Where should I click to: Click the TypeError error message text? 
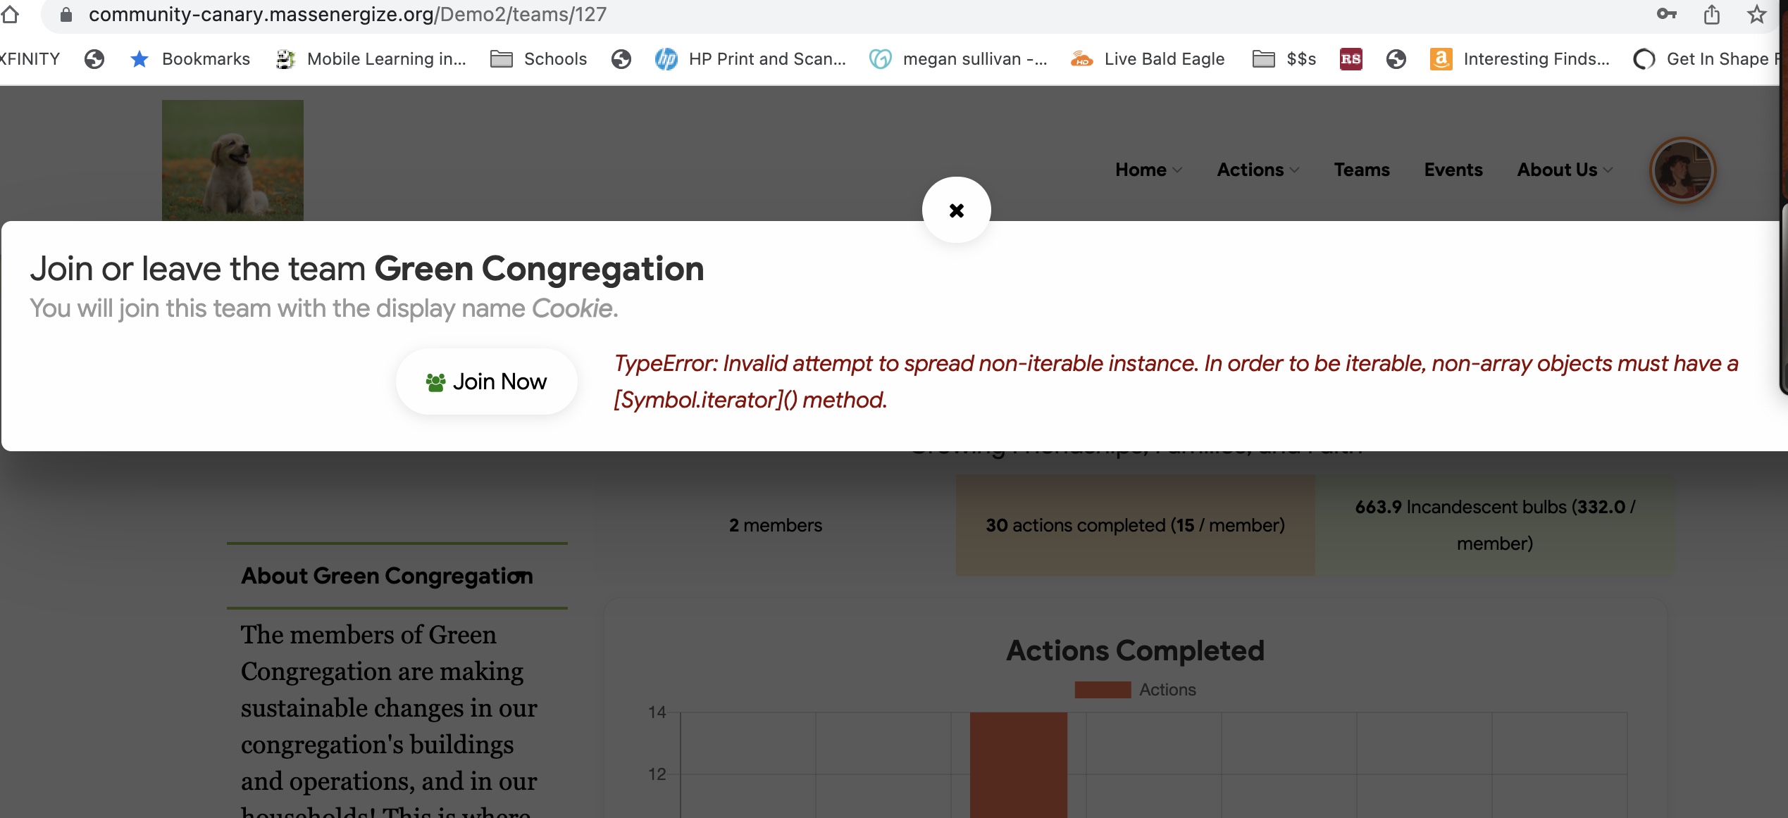[x=1176, y=382]
